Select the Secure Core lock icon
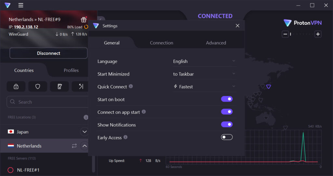 16,87
